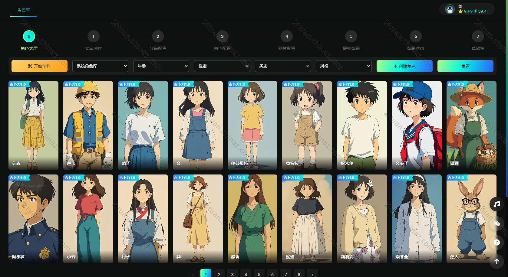508x277 pixels.
Task: Select the 芽衣 character card
Action: click(x=33, y=125)
